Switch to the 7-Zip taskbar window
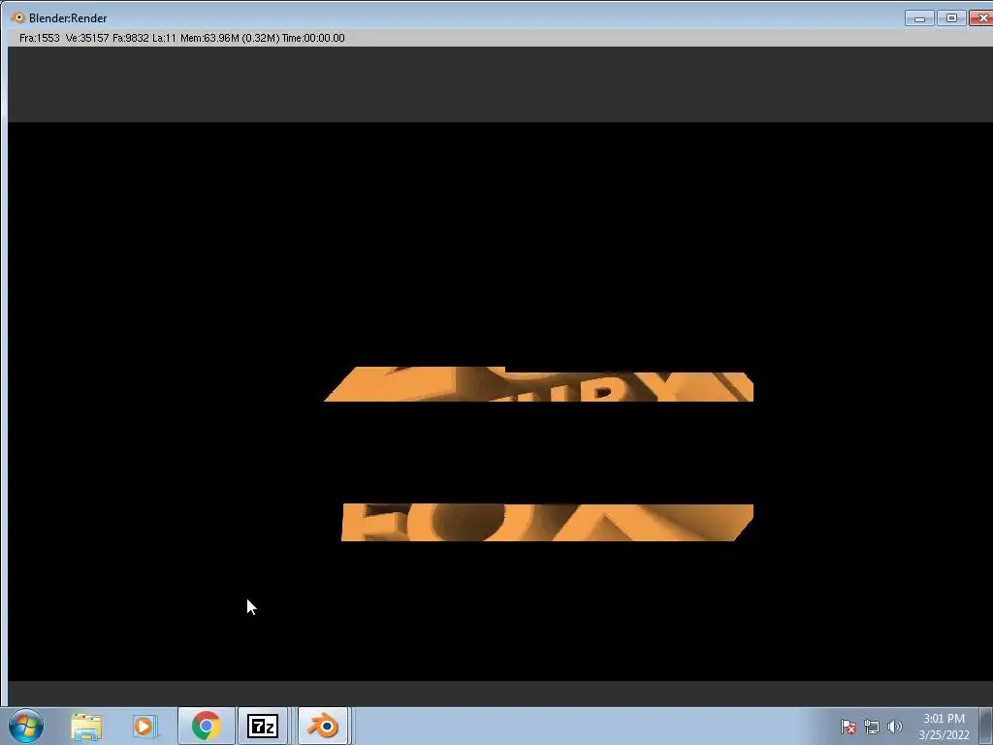Screen dimensions: 993x745 pyautogui.click(x=263, y=726)
